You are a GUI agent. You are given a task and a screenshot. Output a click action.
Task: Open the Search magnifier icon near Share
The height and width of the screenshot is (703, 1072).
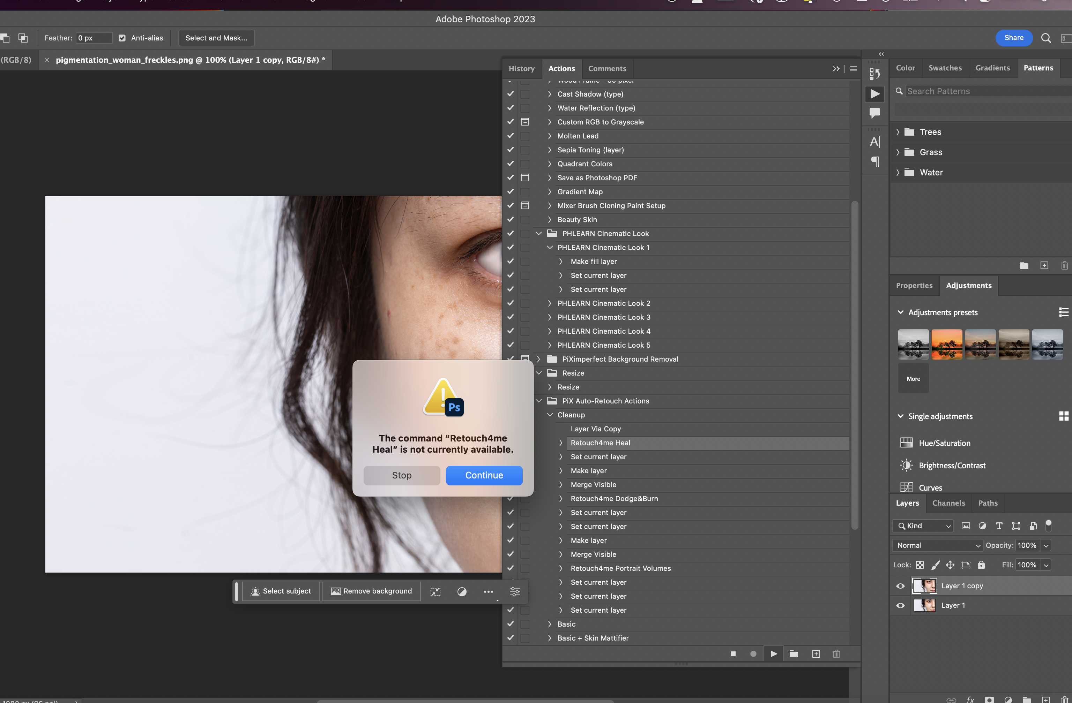(x=1046, y=38)
